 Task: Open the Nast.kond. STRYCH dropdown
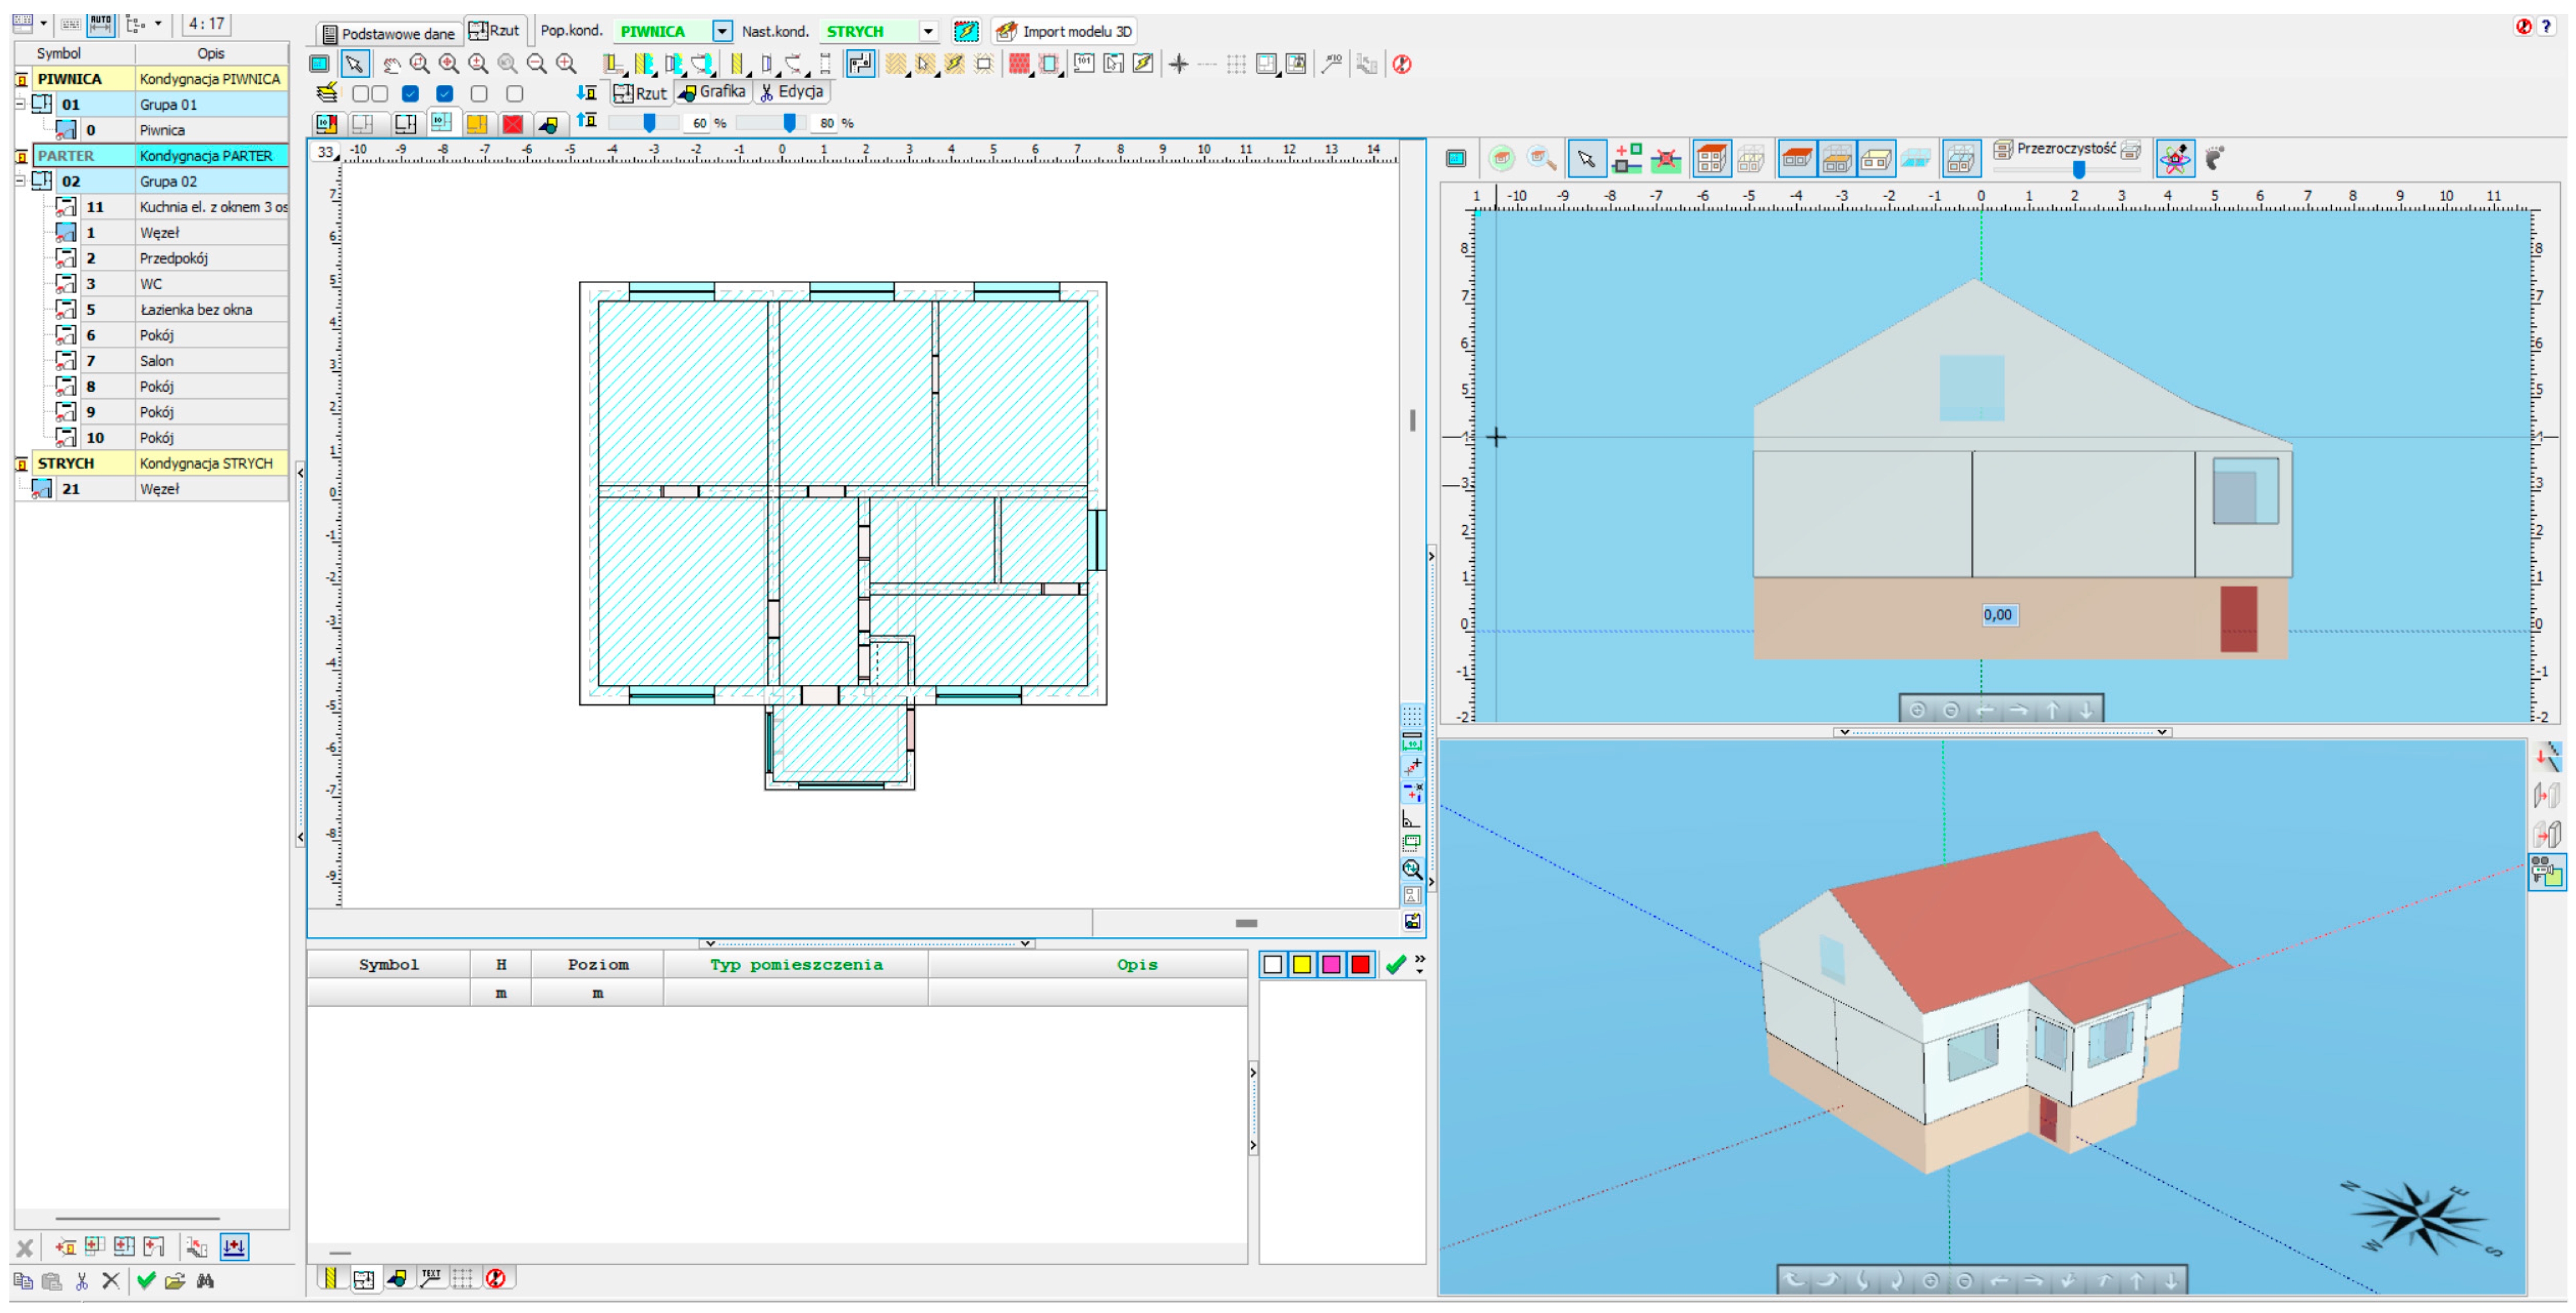[x=928, y=31]
